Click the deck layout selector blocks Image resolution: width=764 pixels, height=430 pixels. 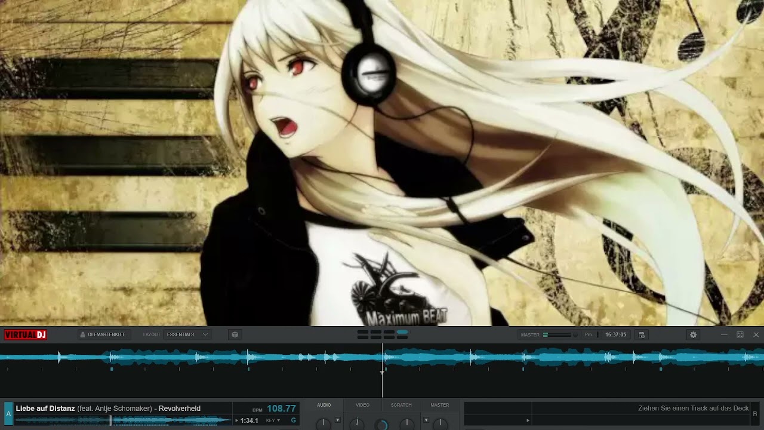point(383,334)
